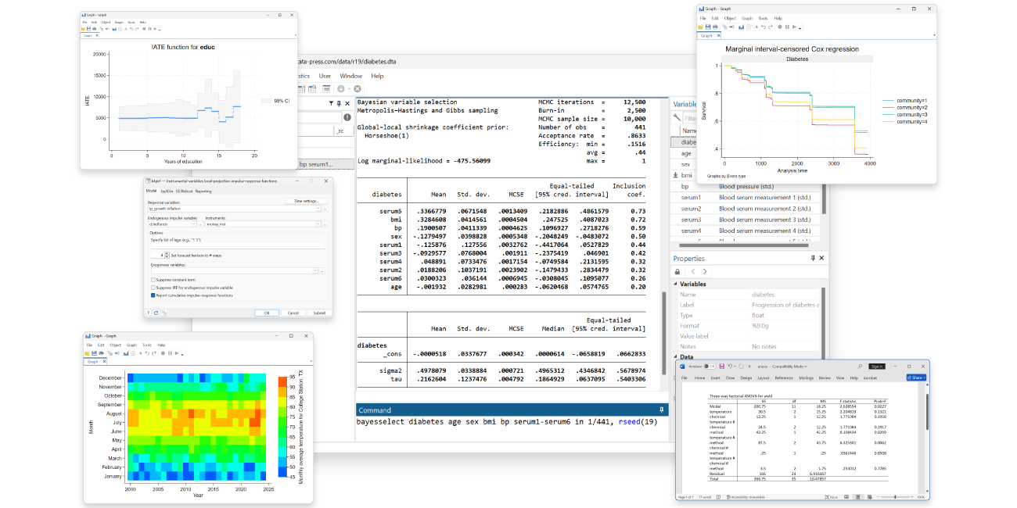1017x508 pixels.
Task: Uncheck Report cumulative impulse-response functions
Action: click(153, 295)
